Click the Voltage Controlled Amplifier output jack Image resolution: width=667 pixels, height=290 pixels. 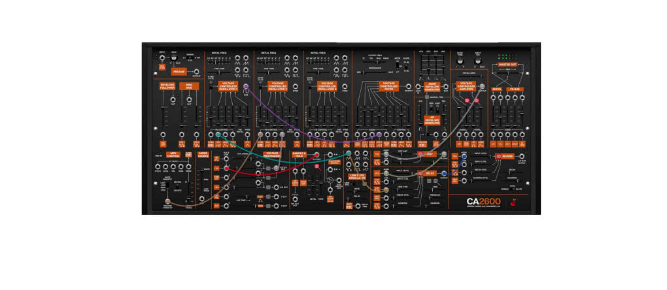pos(482,86)
